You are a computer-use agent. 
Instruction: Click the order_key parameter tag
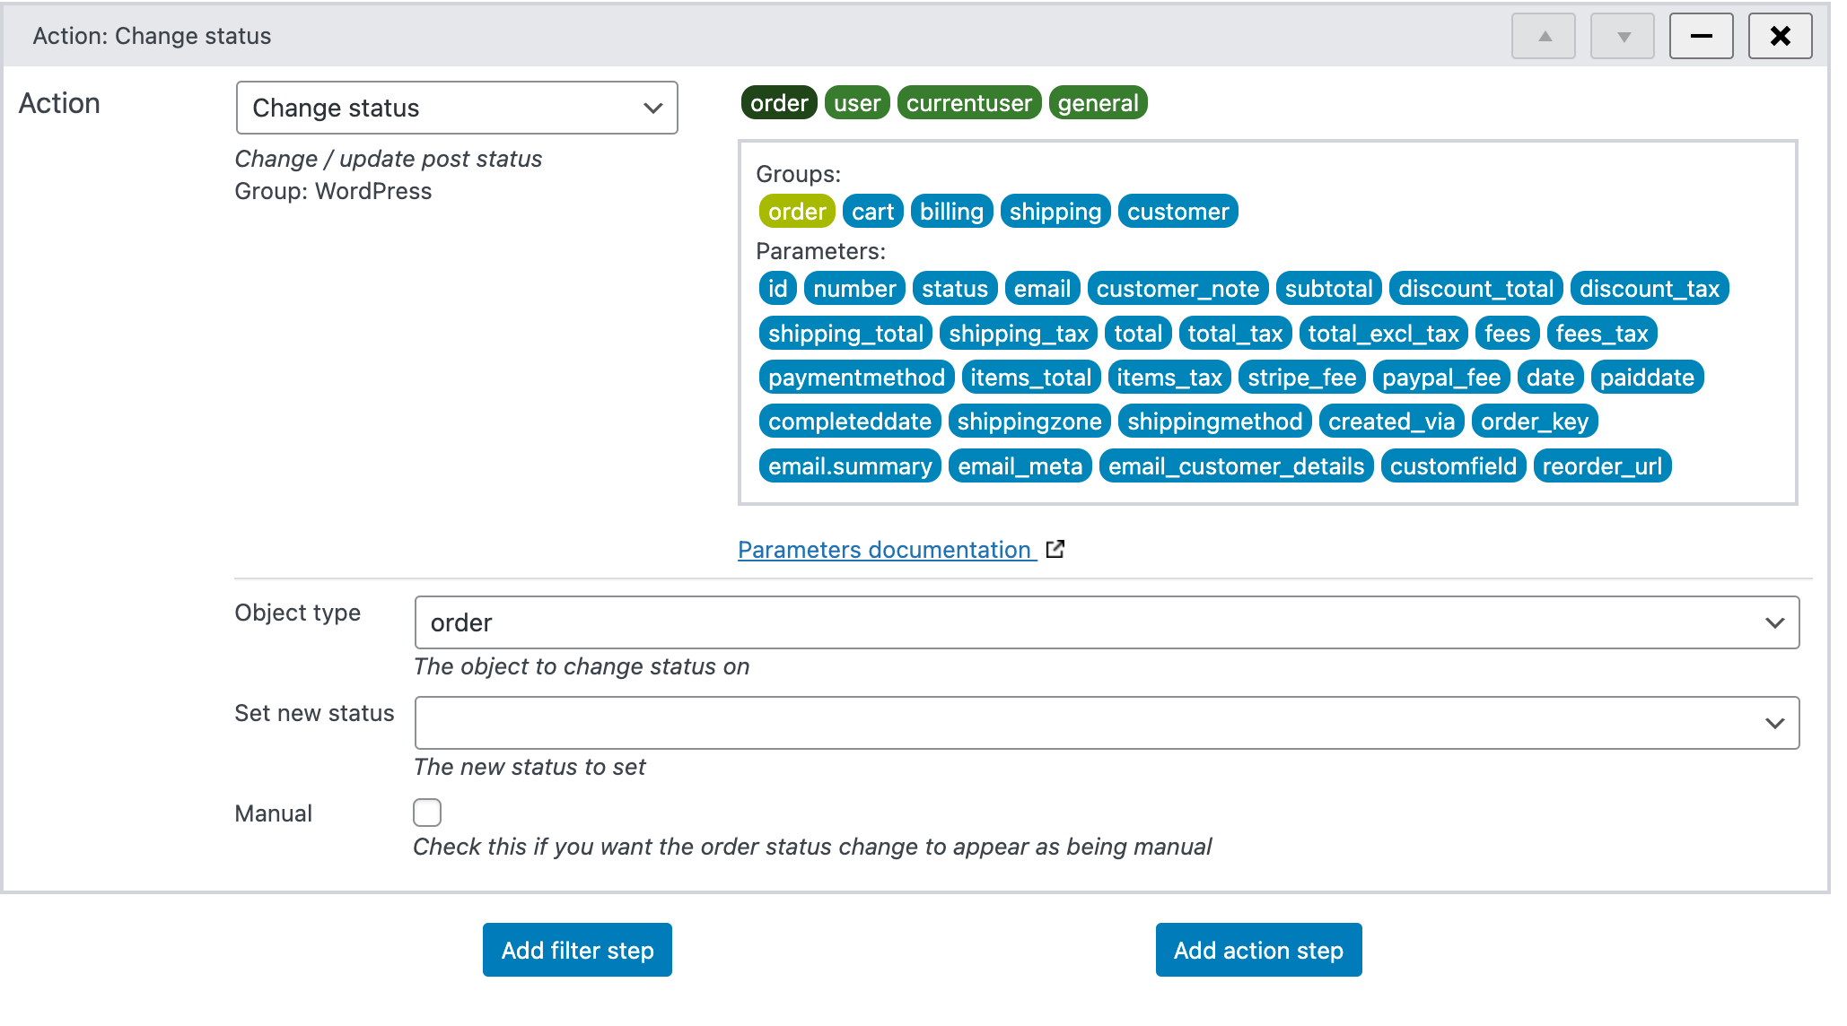[1535, 421]
